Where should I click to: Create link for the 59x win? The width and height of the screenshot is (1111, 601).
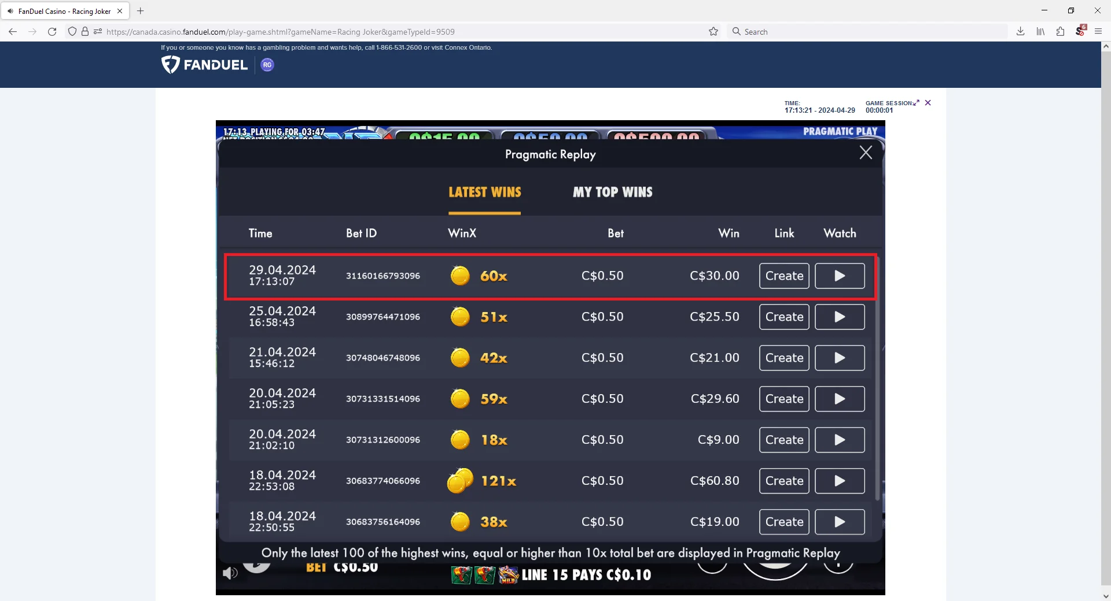[x=784, y=399]
